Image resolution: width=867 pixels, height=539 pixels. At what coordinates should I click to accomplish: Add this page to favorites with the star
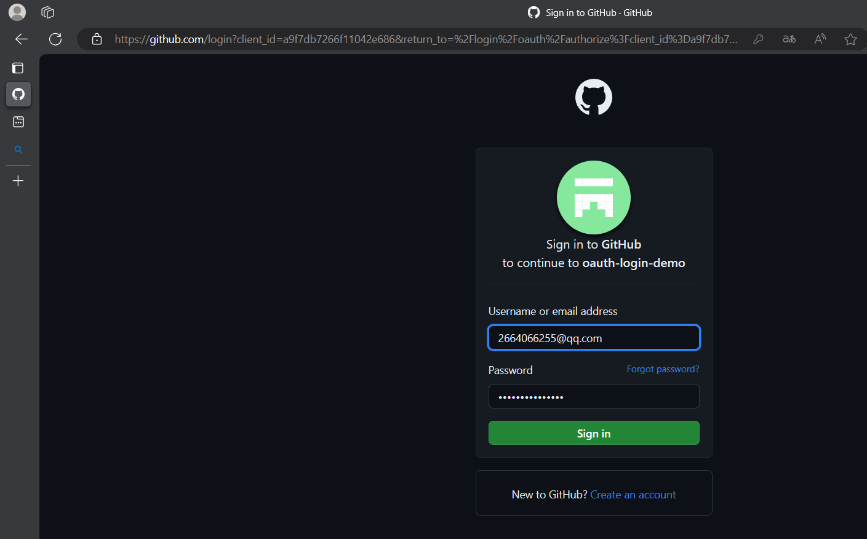(x=850, y=39)
